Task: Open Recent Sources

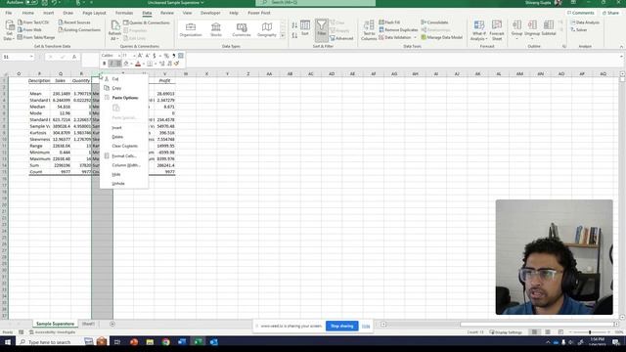Action: click(x=74, y=22)
